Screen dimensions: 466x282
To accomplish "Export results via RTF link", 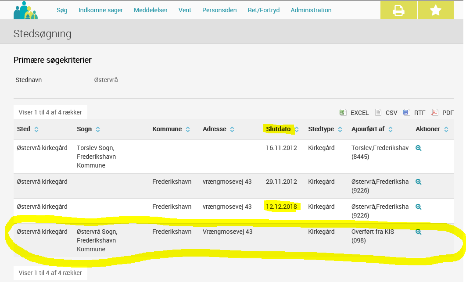I will 419,113.
